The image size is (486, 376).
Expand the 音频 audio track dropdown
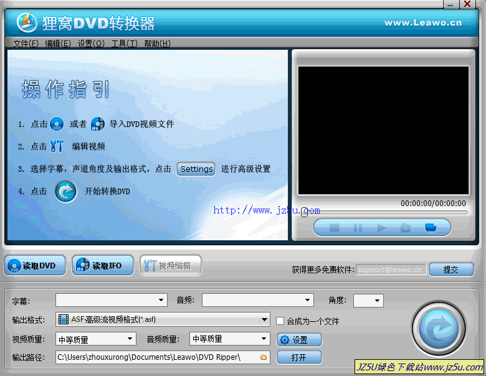click(x=307, y=300)
